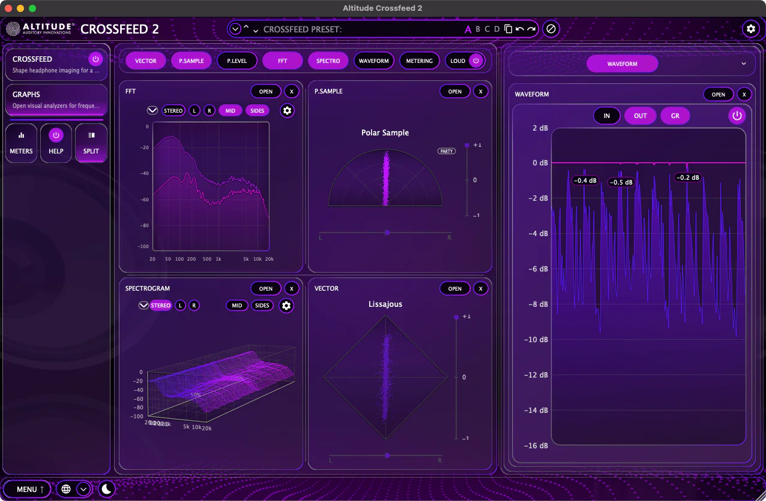Toggle OUT trace in Waveform panel
The width and height of the screenshot is (766, 501).
click(641, 116)
